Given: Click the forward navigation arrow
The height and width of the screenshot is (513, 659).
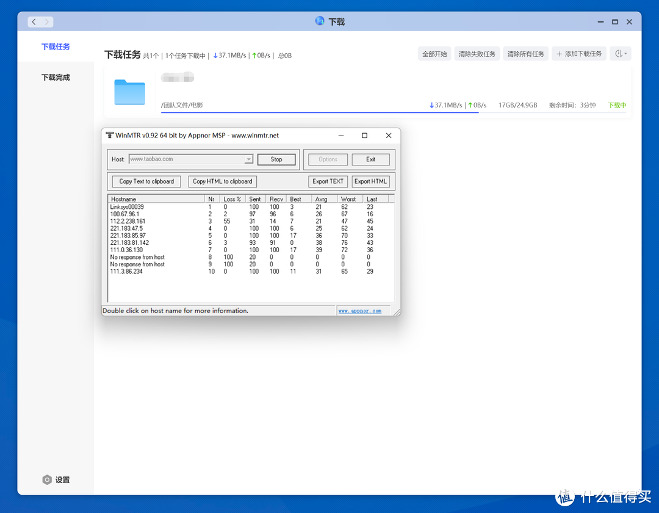Looking at the screenshot, I should 46,22.
